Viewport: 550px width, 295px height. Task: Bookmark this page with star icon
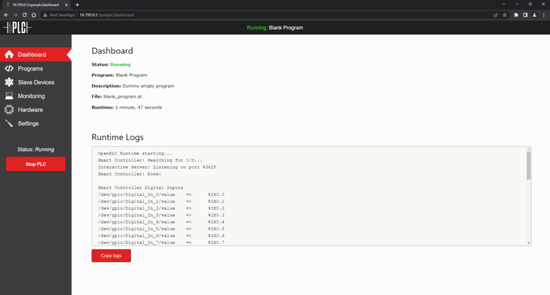[x=504, y=15]
